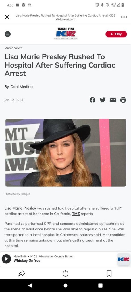Reload the page with refresh icon
Viewport: 131px width, 292px height.
tap(65, 273)
